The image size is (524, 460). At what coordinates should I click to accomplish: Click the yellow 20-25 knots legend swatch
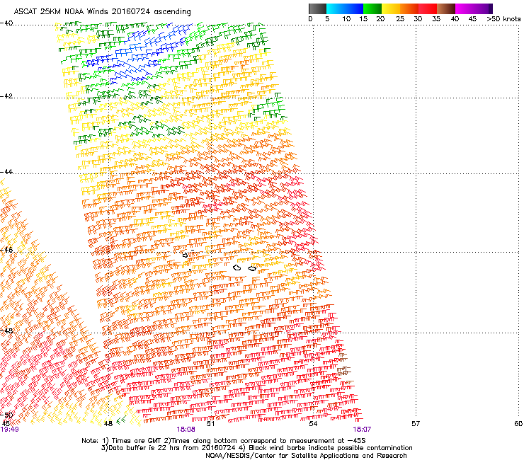pyautogui.click(x=391, y=8)
